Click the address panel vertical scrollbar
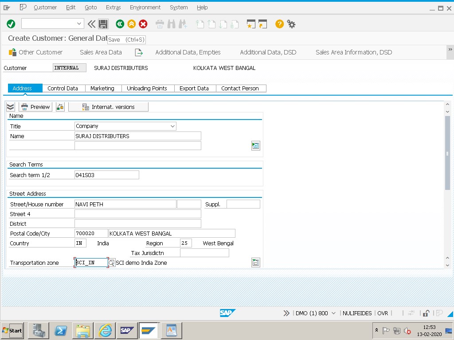Screen dimensions: 454x340 click(x=447, y=153)
